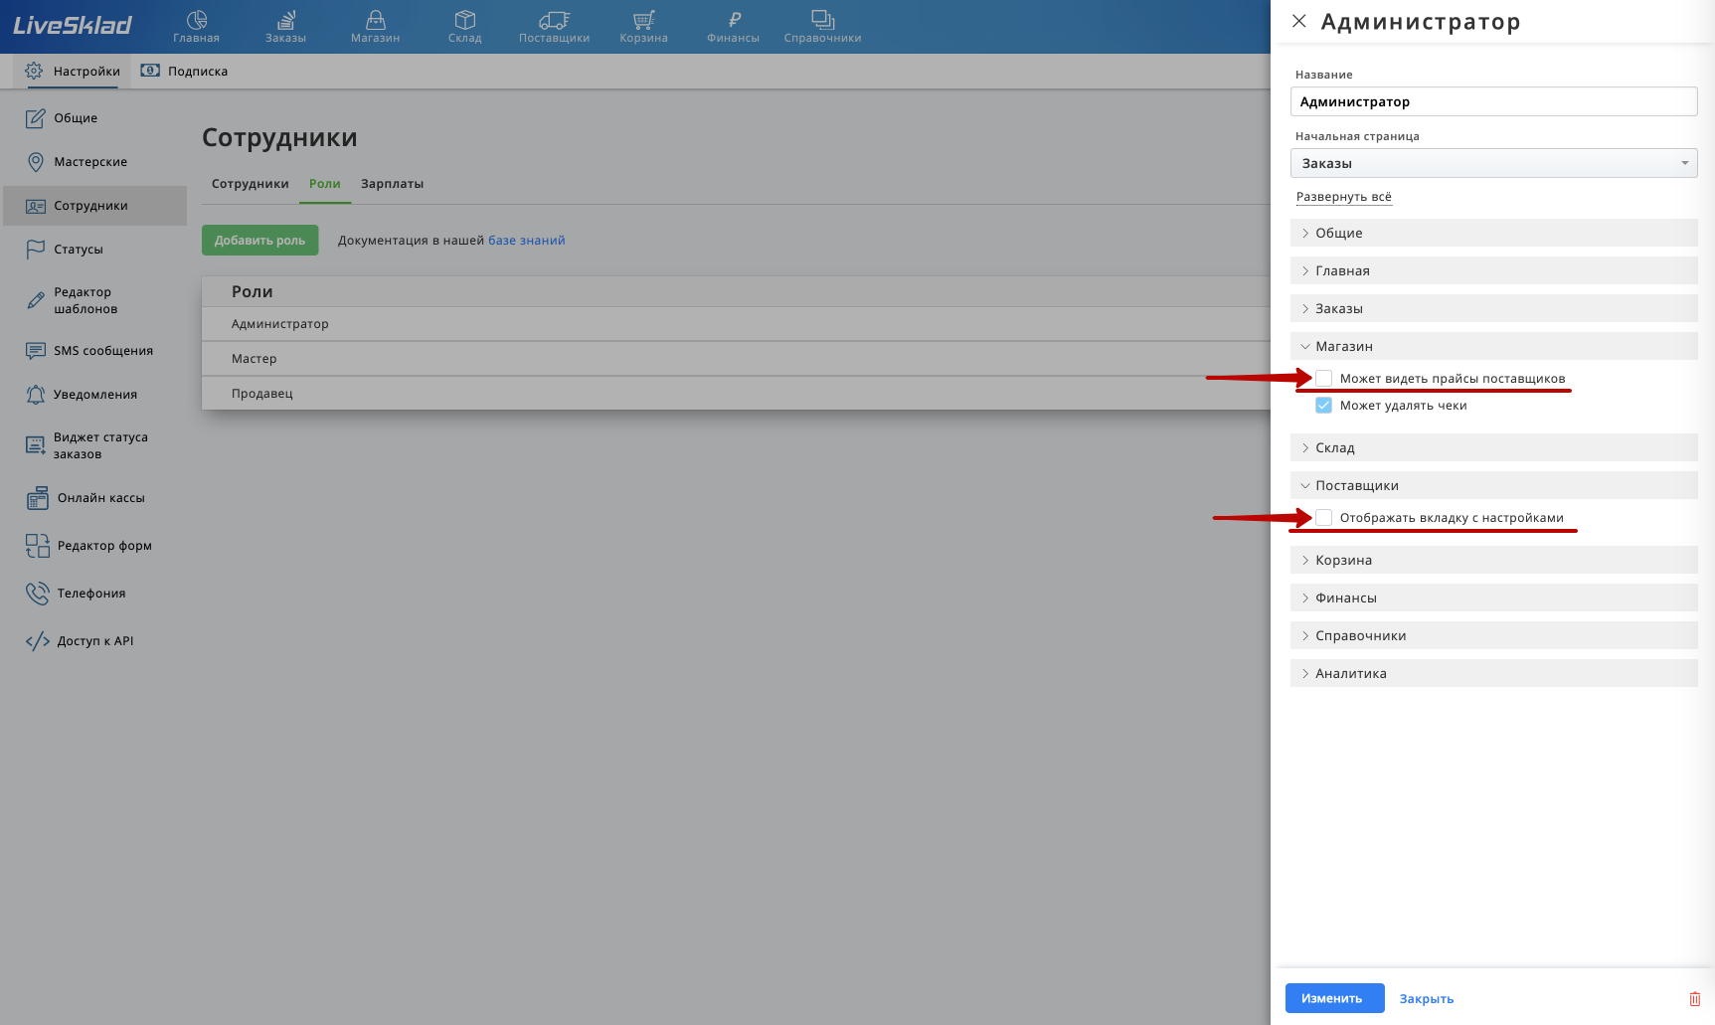Viewport: 1715px width, 1025px height.
Task: Click the Добавить роль button
Action: tap(260, 241)
